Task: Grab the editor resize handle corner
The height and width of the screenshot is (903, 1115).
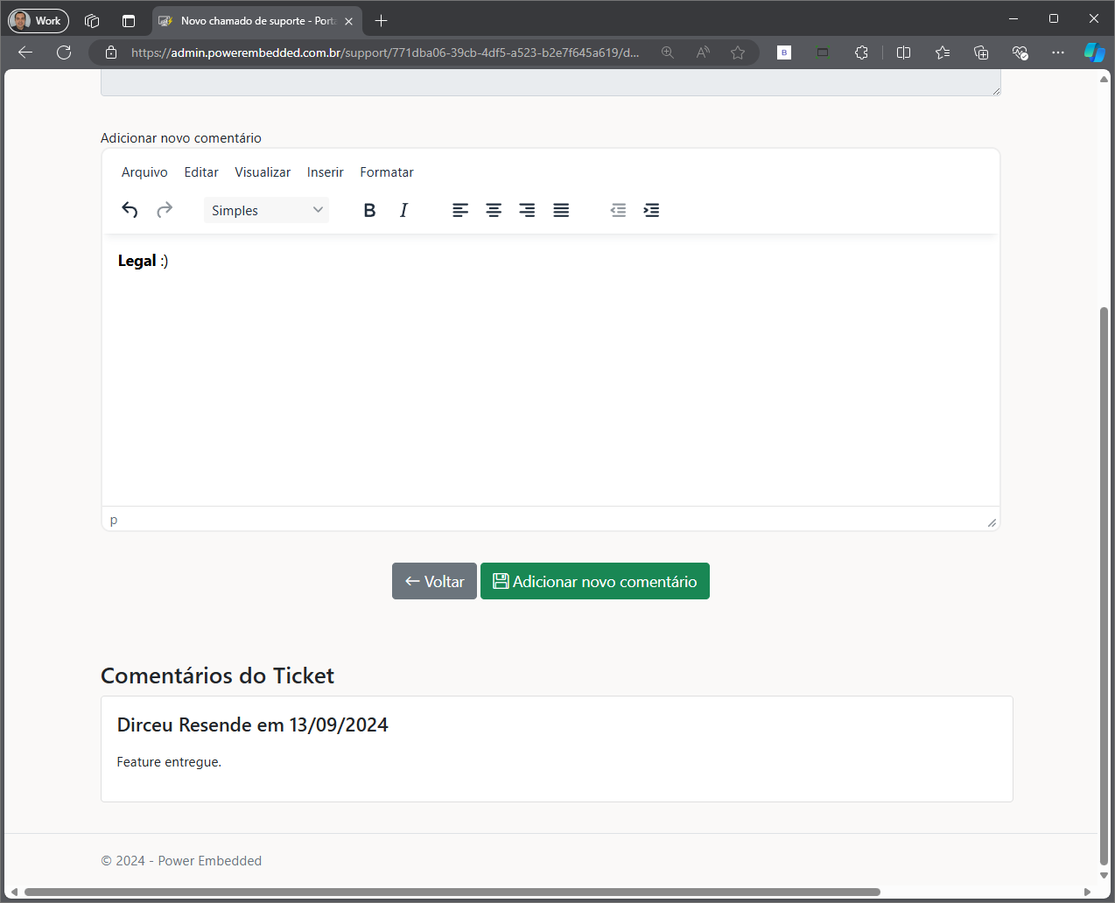Action: (992, 522)
